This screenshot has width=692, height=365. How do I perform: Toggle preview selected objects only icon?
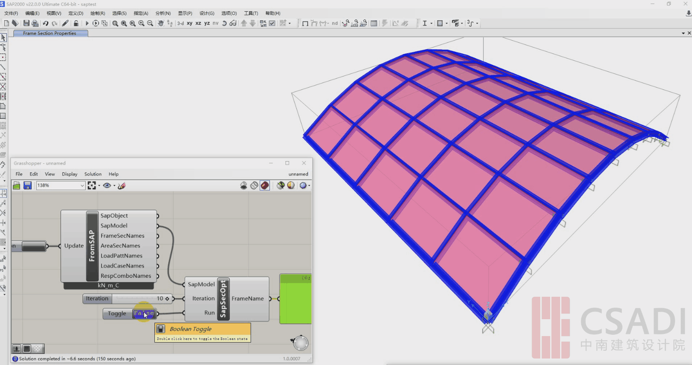281,185
